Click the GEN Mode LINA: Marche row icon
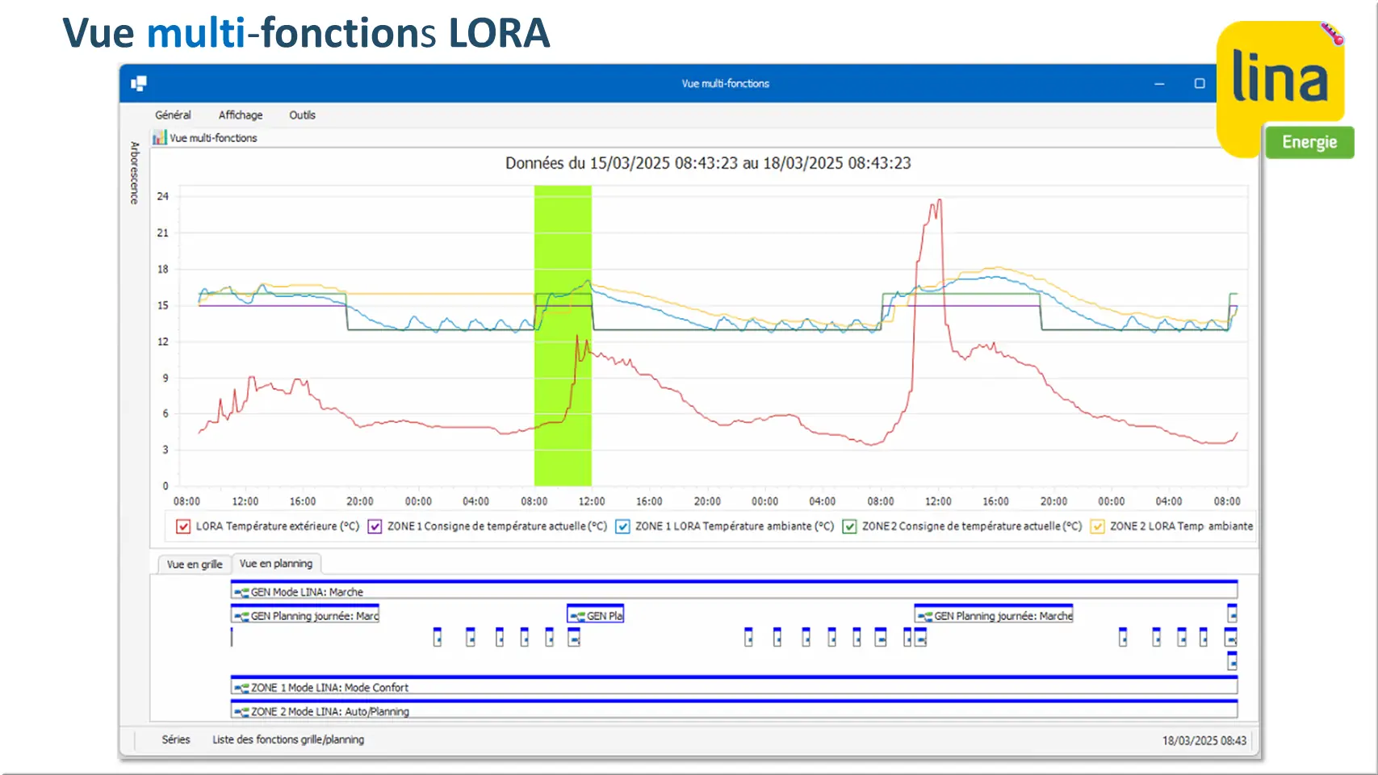Viewport: 1378px width, 775px height. coord(241,593)
